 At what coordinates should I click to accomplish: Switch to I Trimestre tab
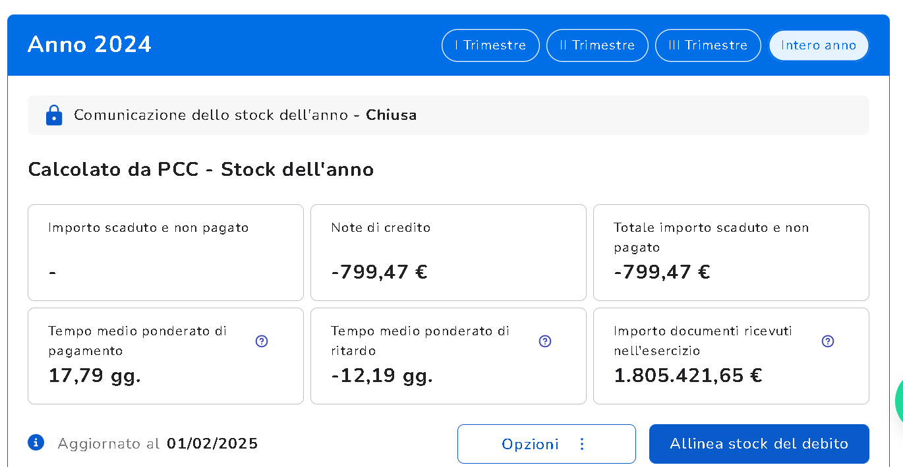[490, 45]
